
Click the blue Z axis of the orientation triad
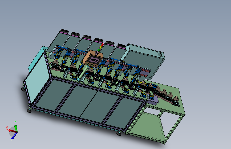pyautogui.click(x=14, y=136)
